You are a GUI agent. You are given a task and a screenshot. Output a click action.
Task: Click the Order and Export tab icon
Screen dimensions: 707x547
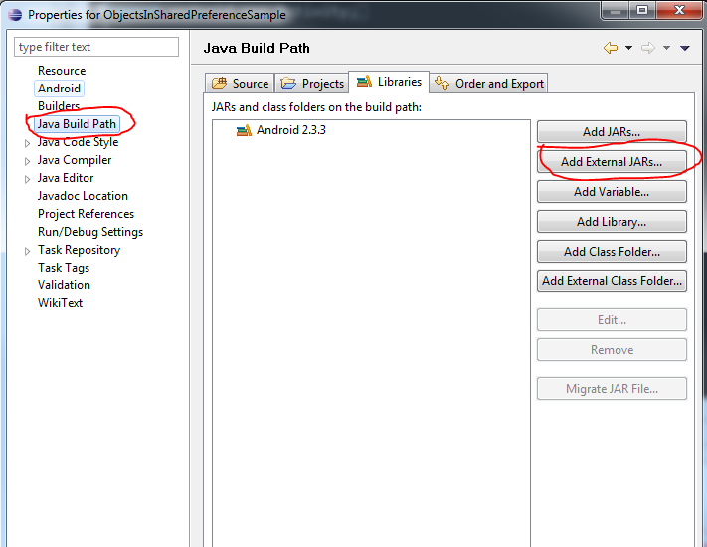[442, 83]
